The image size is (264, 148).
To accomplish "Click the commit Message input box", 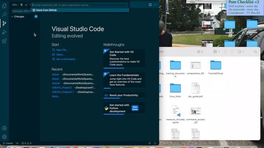I will click(x=21, y=11).
